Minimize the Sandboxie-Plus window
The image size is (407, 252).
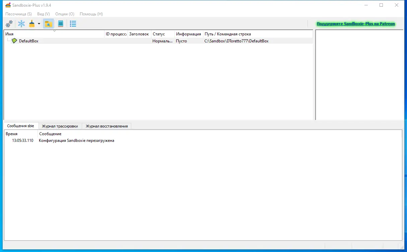366,5
